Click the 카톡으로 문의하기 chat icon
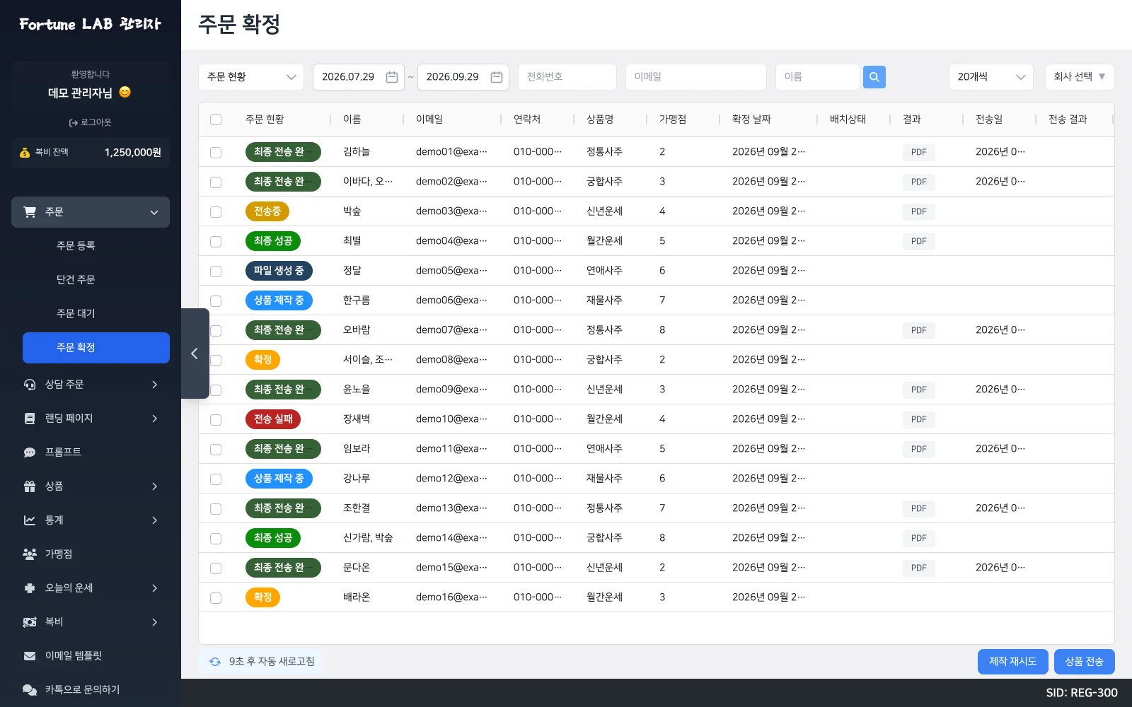1132x707 pixels. pos(30,690)
